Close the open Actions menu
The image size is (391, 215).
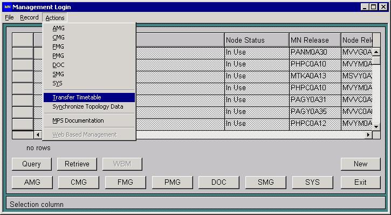(x=55, y=18)
